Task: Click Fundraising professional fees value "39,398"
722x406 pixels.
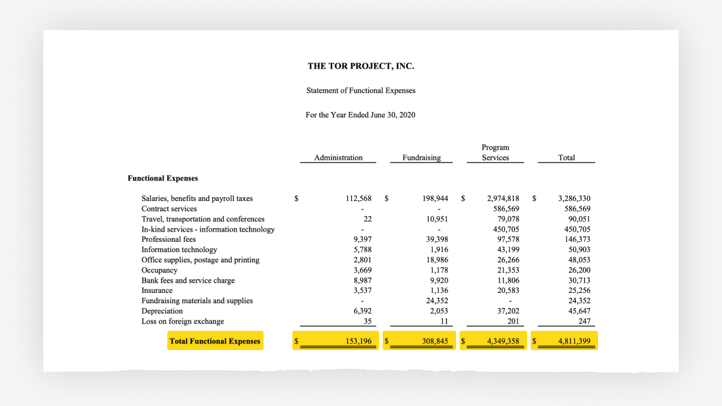Action: [x=437, y=239]
